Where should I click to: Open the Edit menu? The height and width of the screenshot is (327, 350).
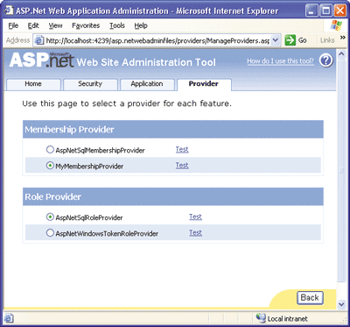33,25
